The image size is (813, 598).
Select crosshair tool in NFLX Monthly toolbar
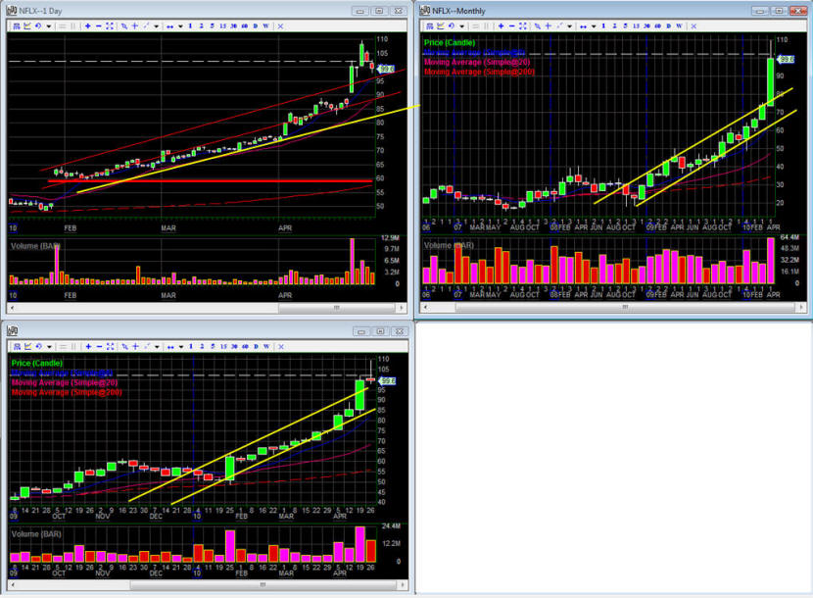point(549,25)
